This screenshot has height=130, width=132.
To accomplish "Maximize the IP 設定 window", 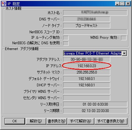I will [x=123, y=4].
